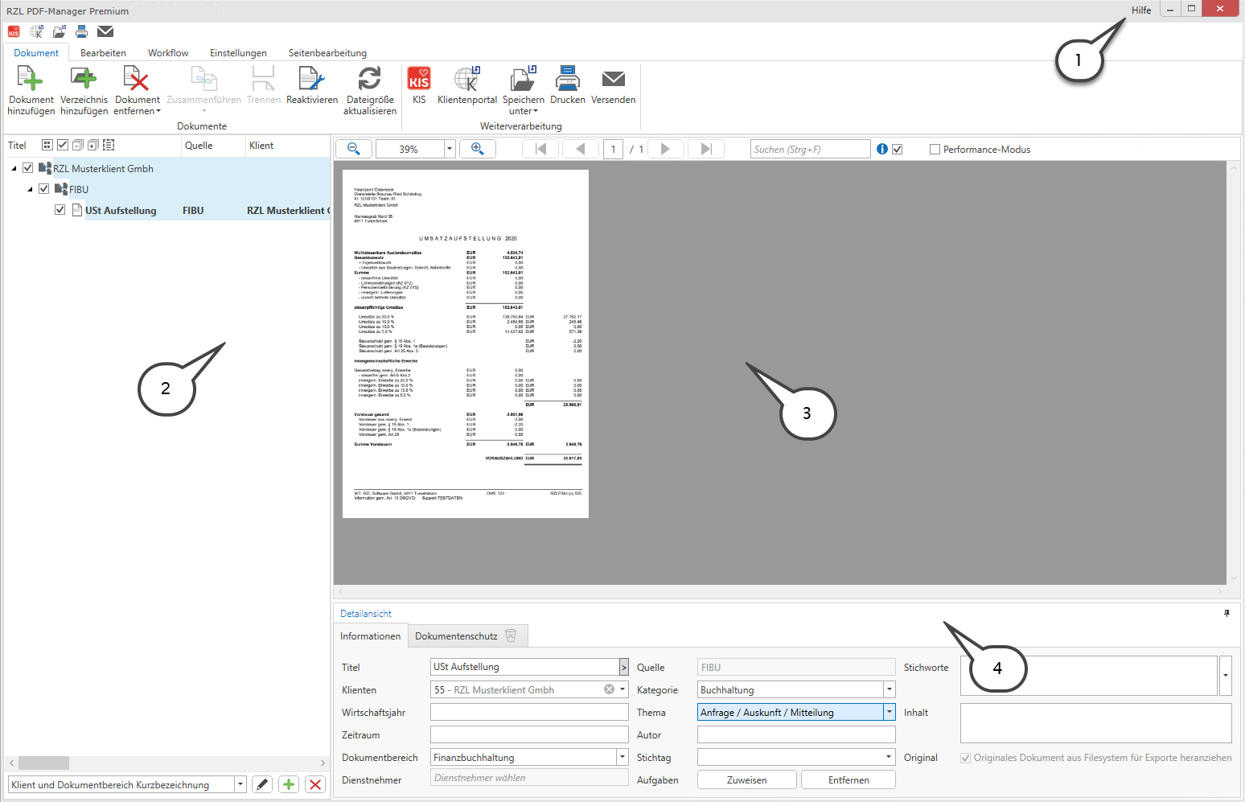Open the Kategorie dropdown showing Buchhaltung
1245x802 pixels.
889,689
